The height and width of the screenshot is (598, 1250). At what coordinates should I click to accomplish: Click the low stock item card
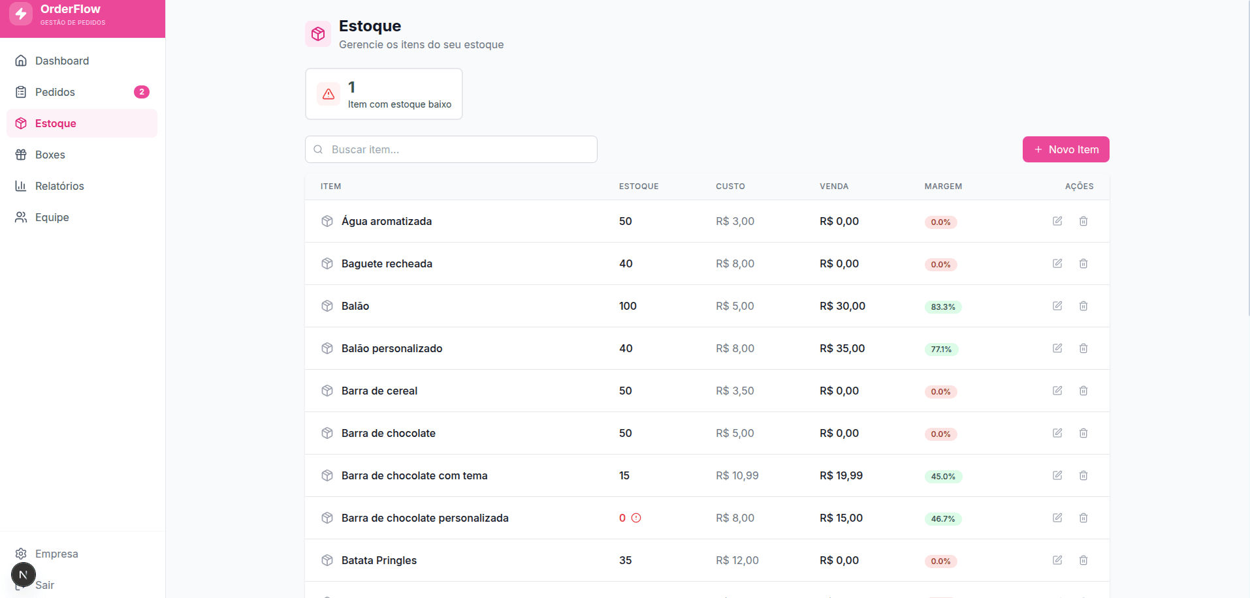point(383,94)
